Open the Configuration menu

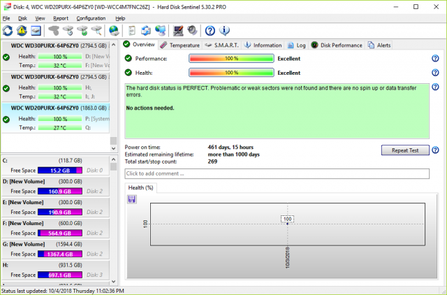[91, 17]
